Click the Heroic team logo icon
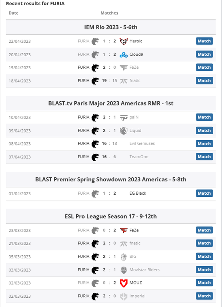Image resolution: width=222 pixels, height=307 pixels. pyautogui.click(x=124, y=41)
